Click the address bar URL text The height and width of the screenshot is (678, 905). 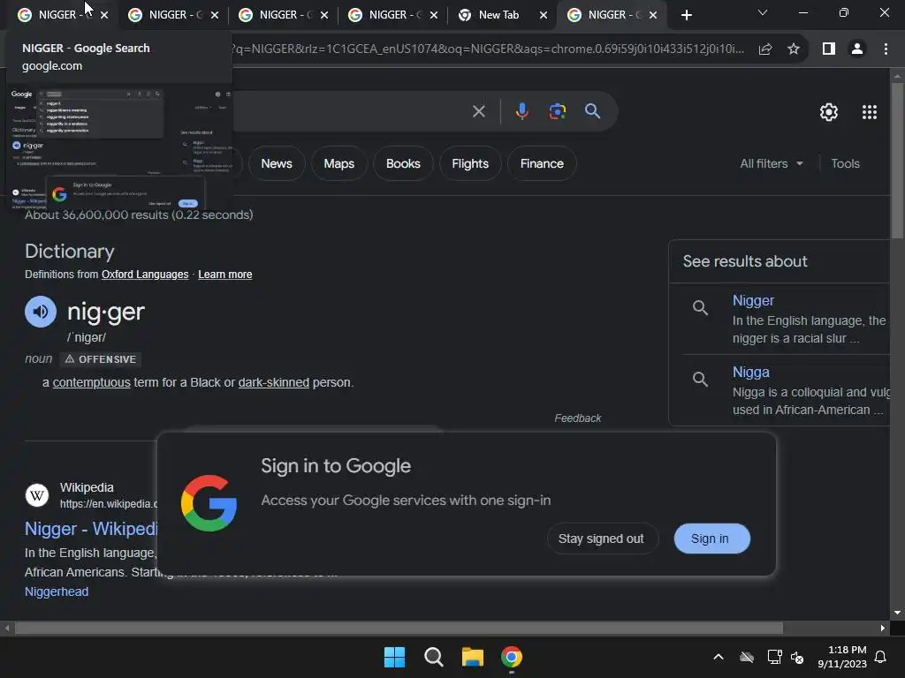[x=488, y=49]
